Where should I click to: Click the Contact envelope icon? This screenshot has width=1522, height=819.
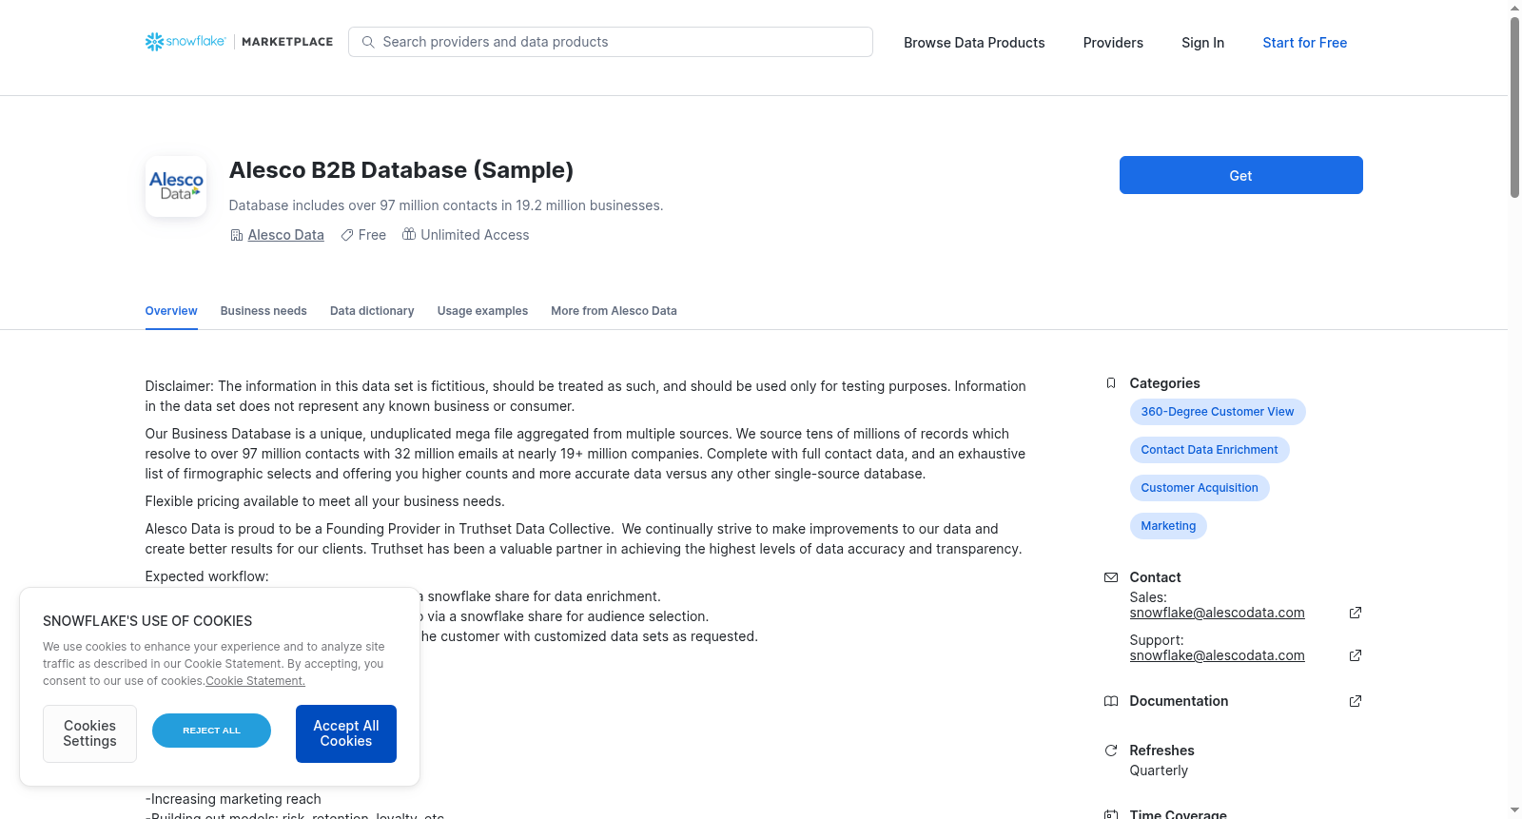coord(1111,577)
